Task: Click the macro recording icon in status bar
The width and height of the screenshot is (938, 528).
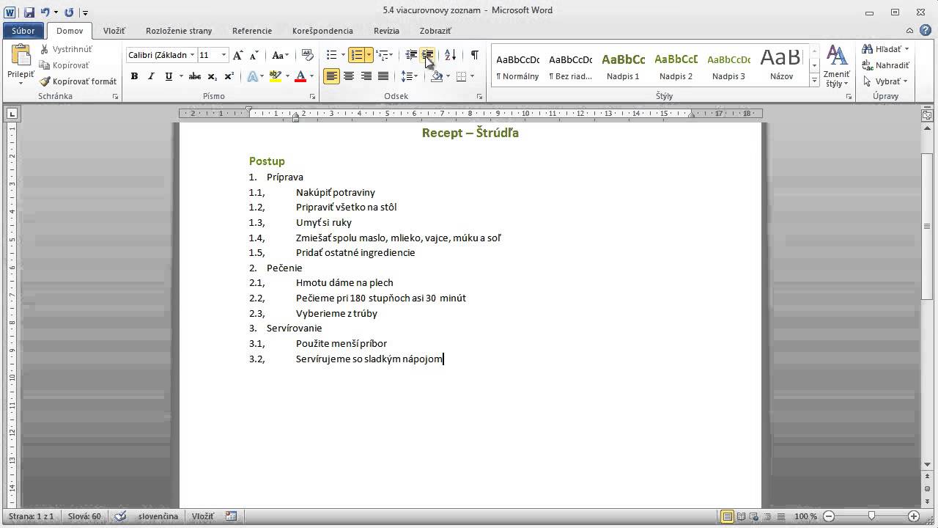Action: pyautogui.click(x=232, y=516)
